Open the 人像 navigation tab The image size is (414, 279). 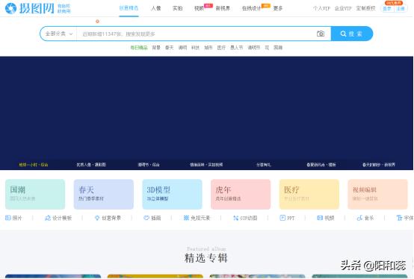[155, 8]
